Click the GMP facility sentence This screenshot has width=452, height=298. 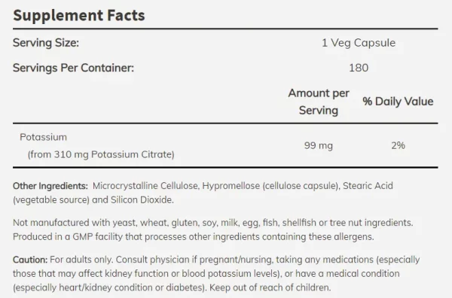pos(194,237)
